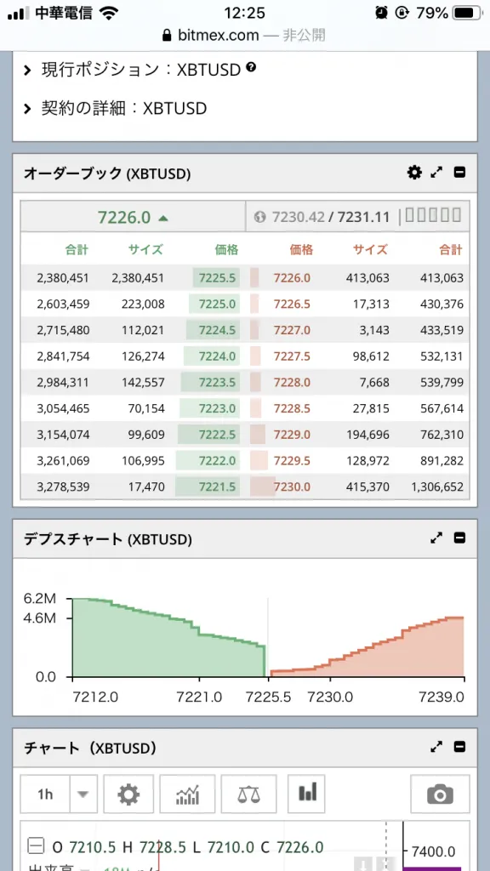490x871 pixels.
Task: Open compare symbols scale icon
Action: [248, 794]
